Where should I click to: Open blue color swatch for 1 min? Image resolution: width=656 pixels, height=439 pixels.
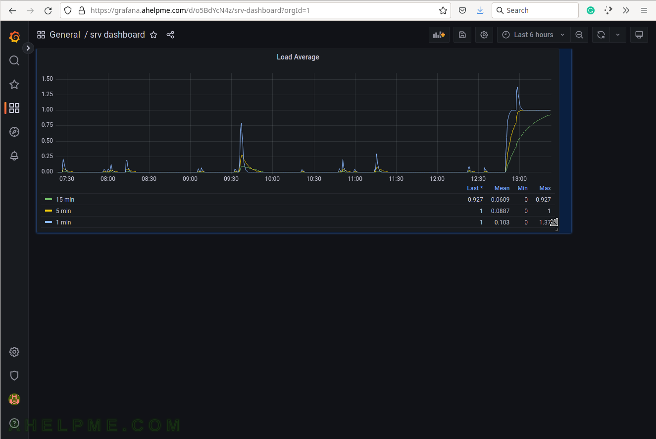tap(49, 222)
